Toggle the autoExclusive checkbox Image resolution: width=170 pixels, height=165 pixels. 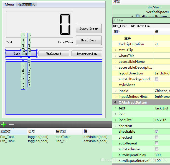(157, 149)
